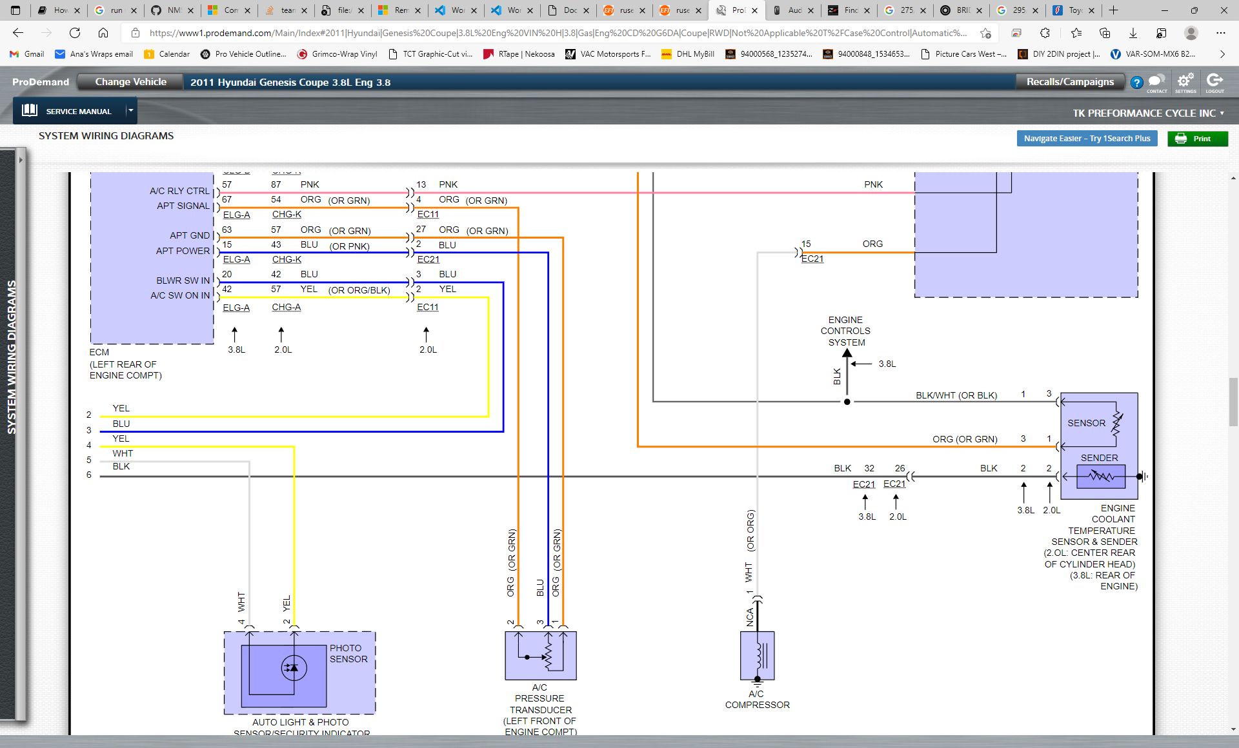The image size is (1239, 748).
Task: Open the ProDemand Contact chat icon
Action: point(1156,83)
